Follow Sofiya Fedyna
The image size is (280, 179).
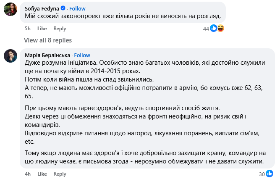click(x=77, y=8)
